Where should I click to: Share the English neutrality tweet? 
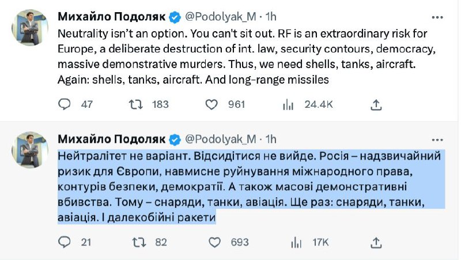tap(376, 104)
